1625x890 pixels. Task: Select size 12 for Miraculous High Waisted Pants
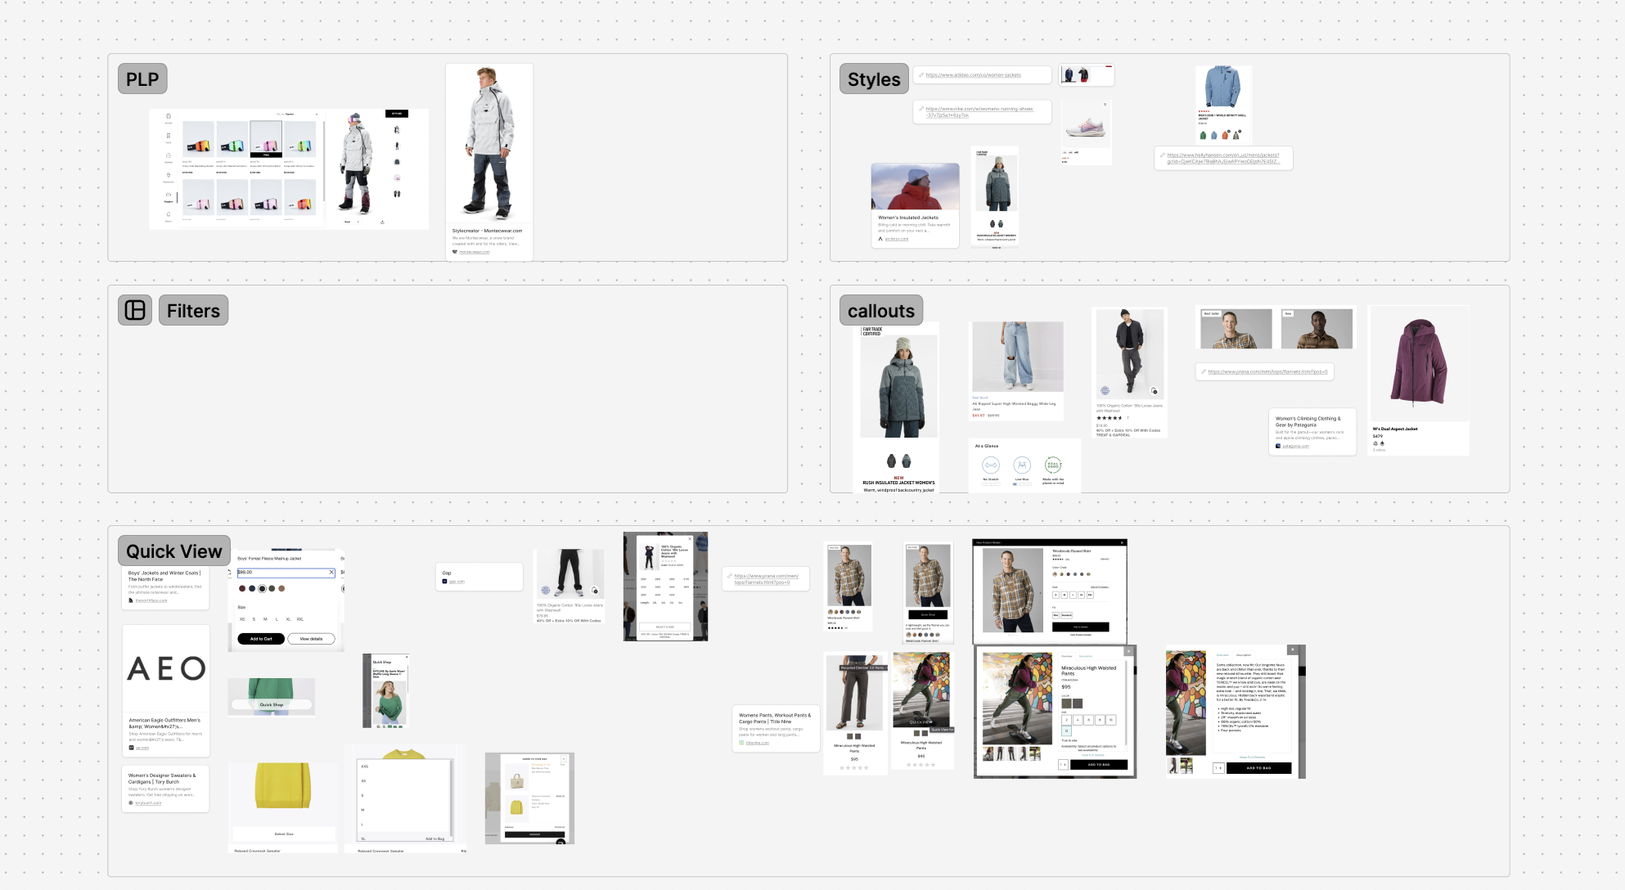tap(1066, 731)
